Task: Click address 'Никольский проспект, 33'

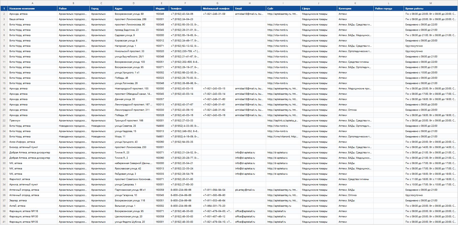Action: click(134, 51)
